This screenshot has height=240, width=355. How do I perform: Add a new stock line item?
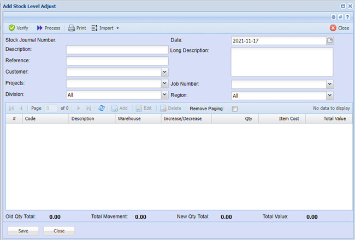point(120,109)
